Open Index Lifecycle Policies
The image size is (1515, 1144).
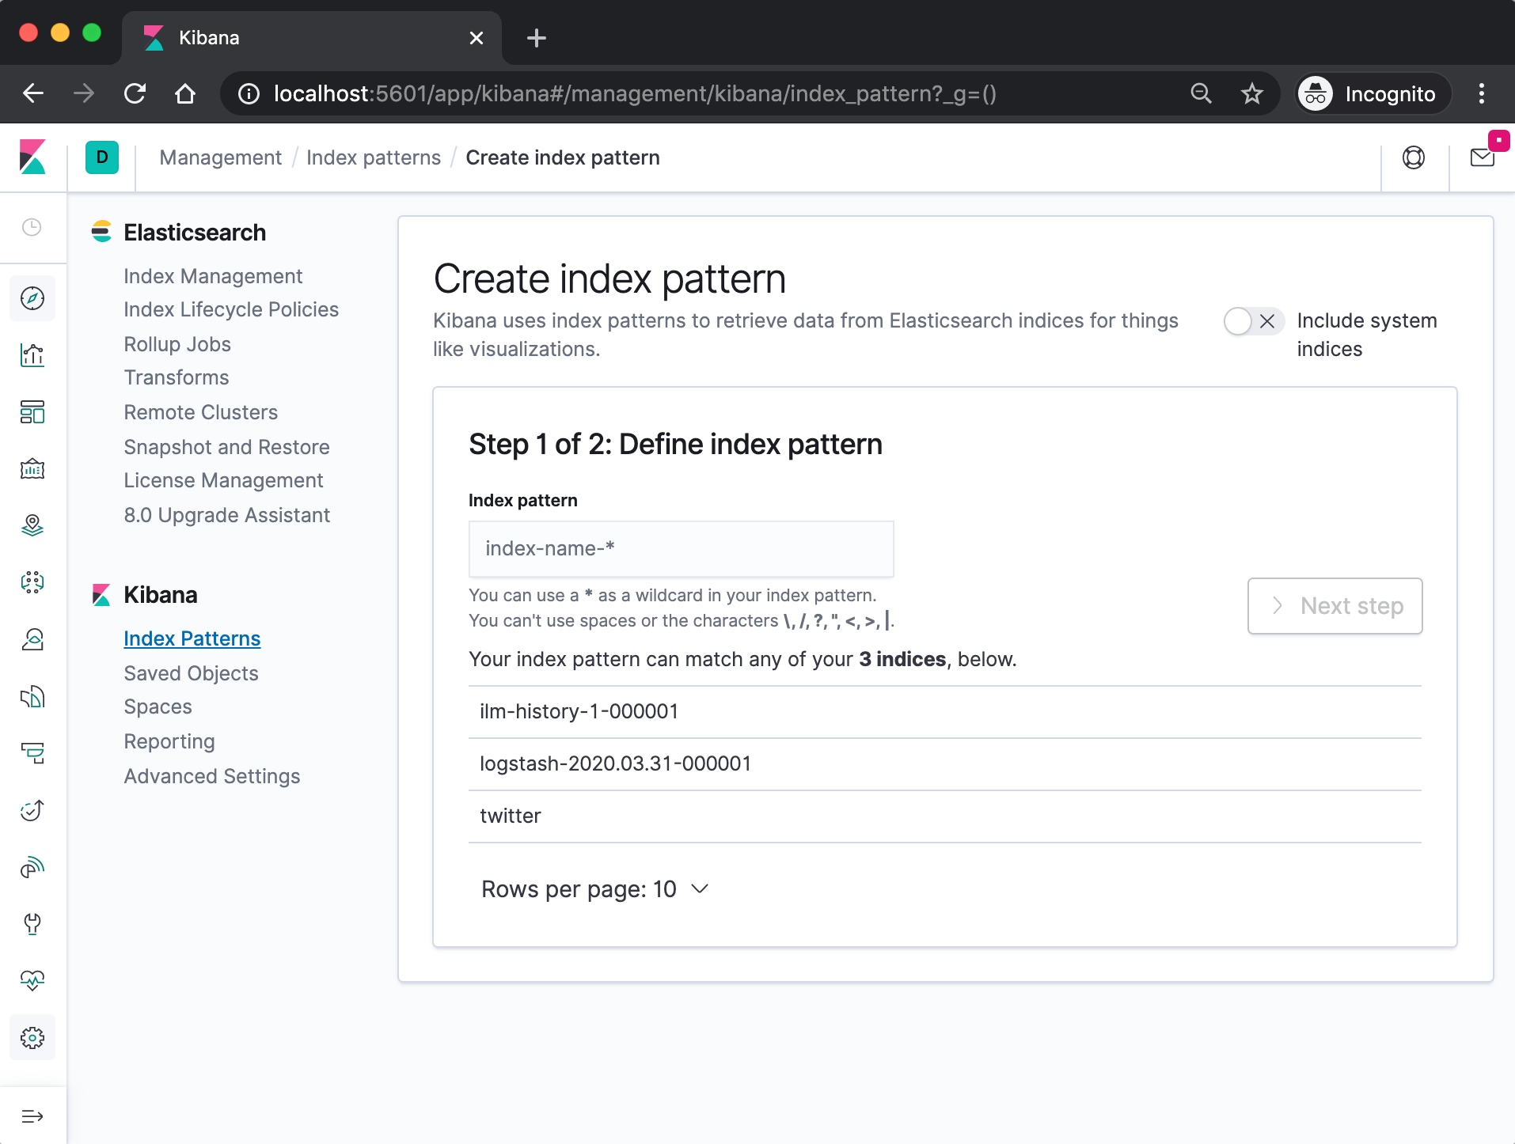231,309
